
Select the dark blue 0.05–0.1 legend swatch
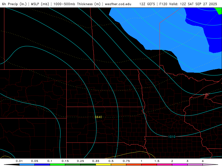(42, 165)
